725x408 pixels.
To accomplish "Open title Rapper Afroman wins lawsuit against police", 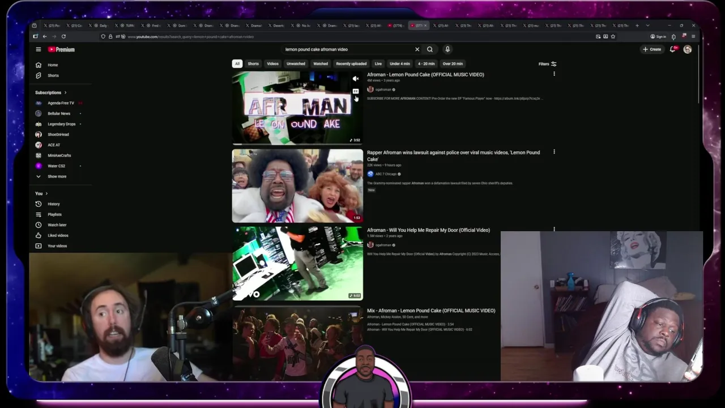I will pyautogui.click(x=453, y=156).
